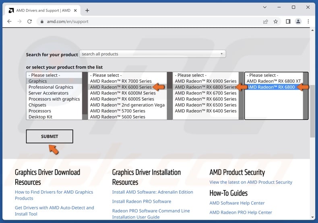Click page scrollbar down arrow
Image resolution: width=318 pixels, height=223 pixels.
(312, 217)
